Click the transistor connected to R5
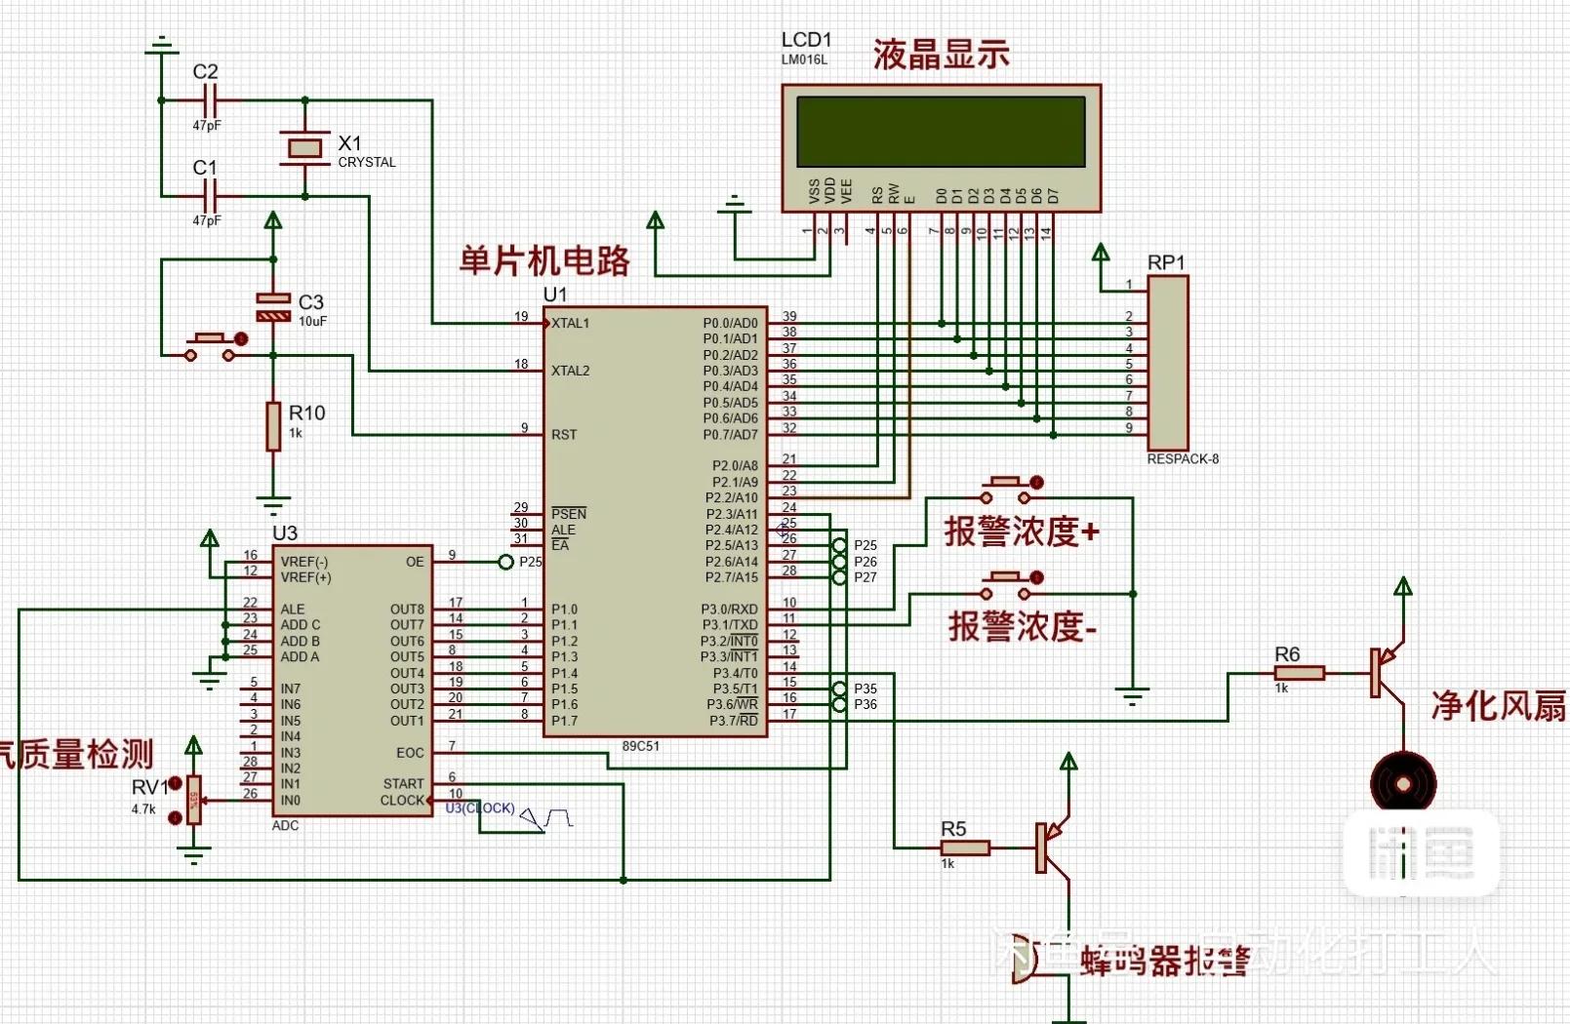1570x1024 pixels. (1052, 847)
